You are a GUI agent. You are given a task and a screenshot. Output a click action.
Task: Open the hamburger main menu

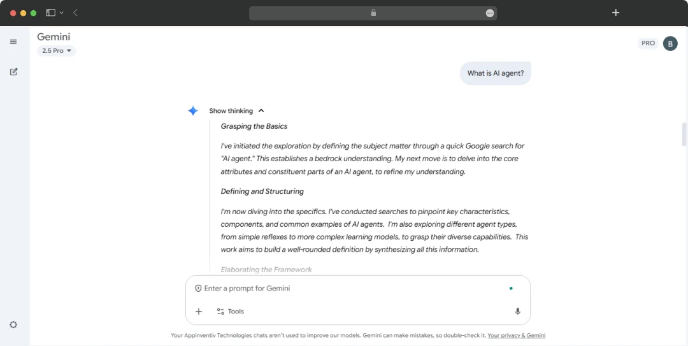pyautogui.click(x=13, y=41)
